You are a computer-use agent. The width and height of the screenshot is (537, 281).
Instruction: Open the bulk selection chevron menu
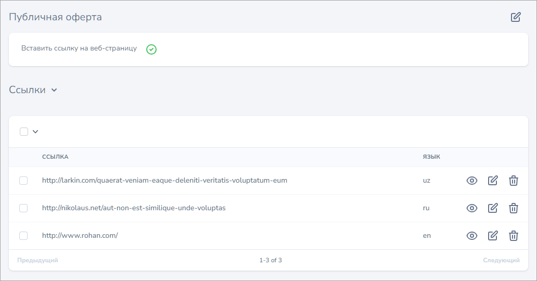pyautogui.click(x=35, y=132)
